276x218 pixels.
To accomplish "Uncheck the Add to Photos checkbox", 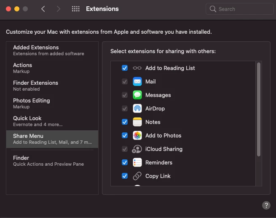I will click(x=125, y=136).
